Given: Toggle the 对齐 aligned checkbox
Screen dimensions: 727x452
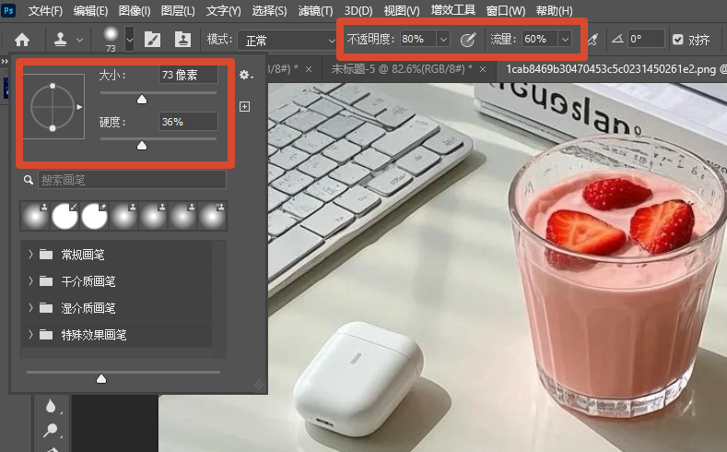Looking at the screenshot, I should point(678,40).
